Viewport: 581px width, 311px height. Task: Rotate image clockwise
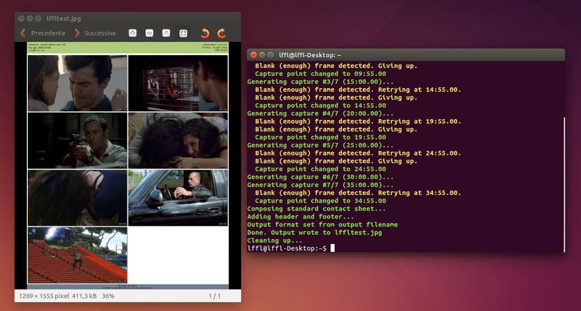[x=221, y=33]
